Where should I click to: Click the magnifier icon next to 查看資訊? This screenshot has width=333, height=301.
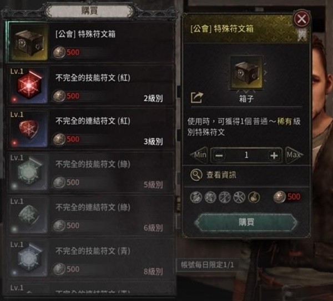coord(196,175)
